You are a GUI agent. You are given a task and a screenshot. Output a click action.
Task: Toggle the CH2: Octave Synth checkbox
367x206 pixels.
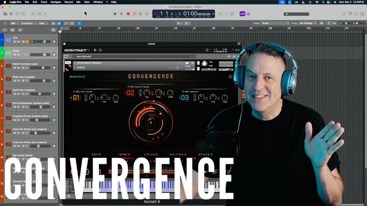(x=128, y=86)
